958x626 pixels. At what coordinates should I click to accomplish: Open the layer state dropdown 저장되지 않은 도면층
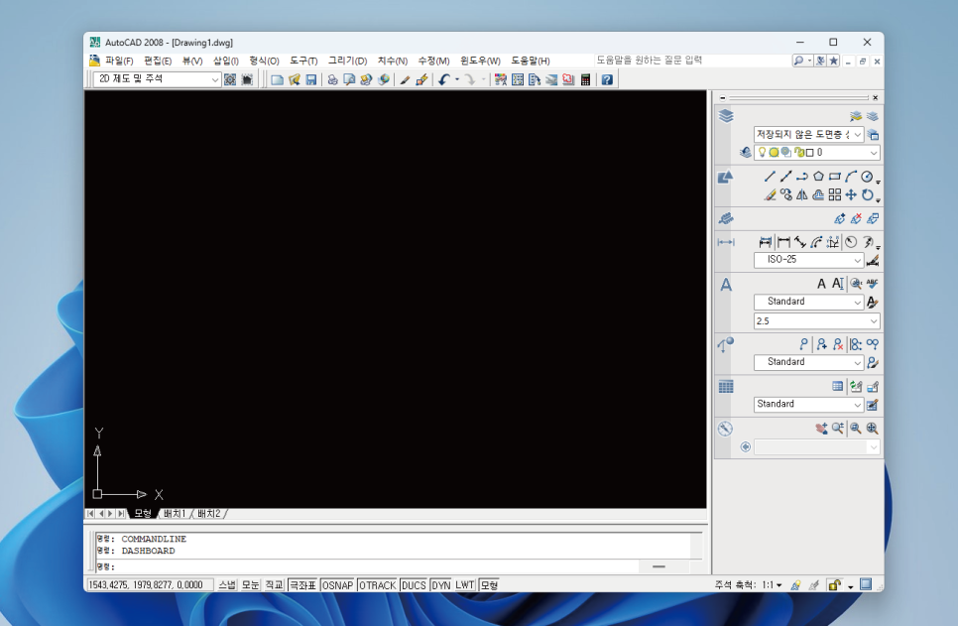808,134
